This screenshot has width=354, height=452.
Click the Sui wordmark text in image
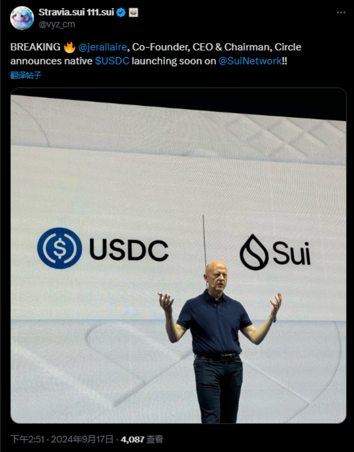coord(292,253)
